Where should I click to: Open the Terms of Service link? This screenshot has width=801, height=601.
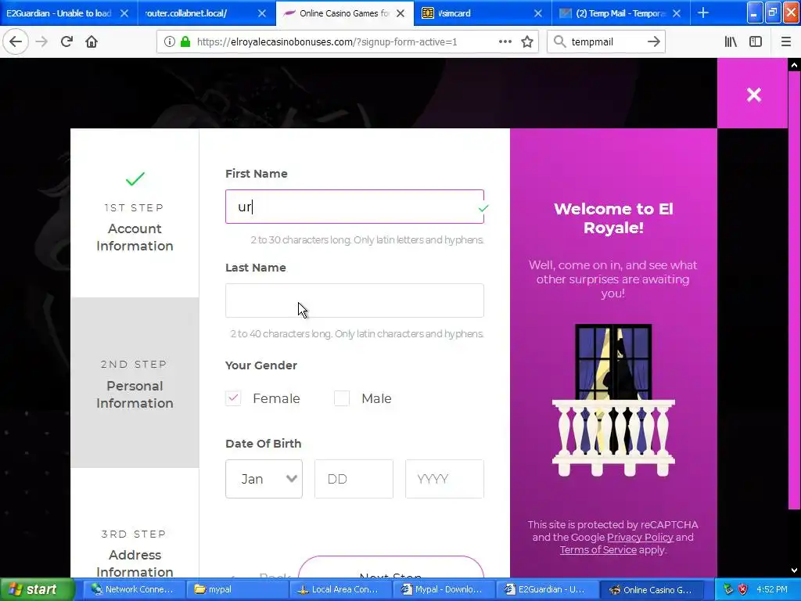pyautogui.click(x=598, y=550)
